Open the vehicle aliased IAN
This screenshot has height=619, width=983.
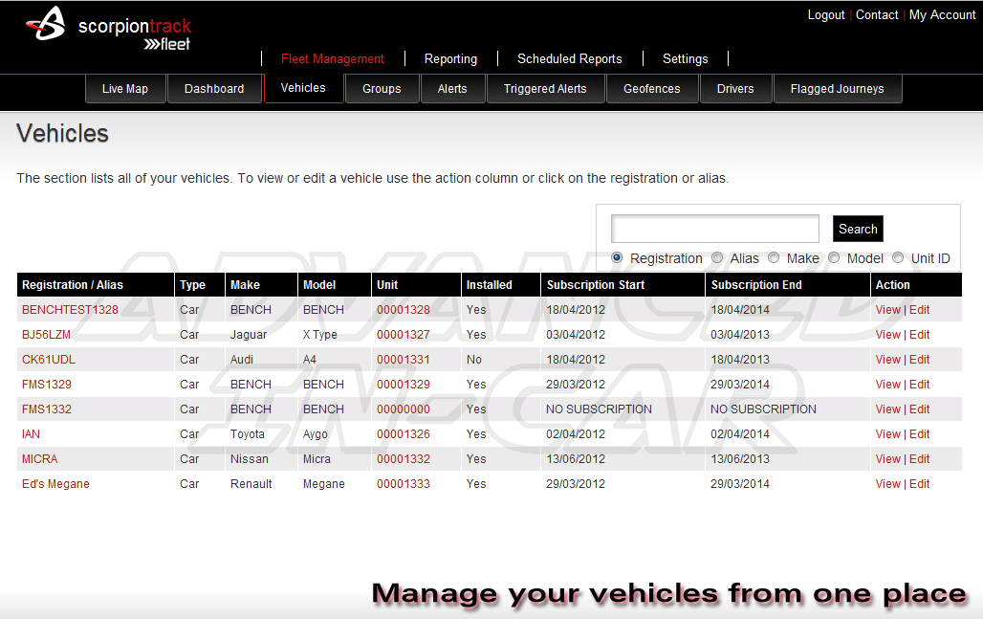(x=31, y=434)
